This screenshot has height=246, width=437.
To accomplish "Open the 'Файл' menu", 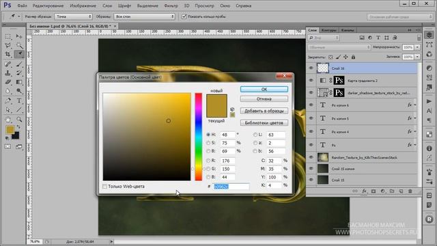I will click(22, 5).
